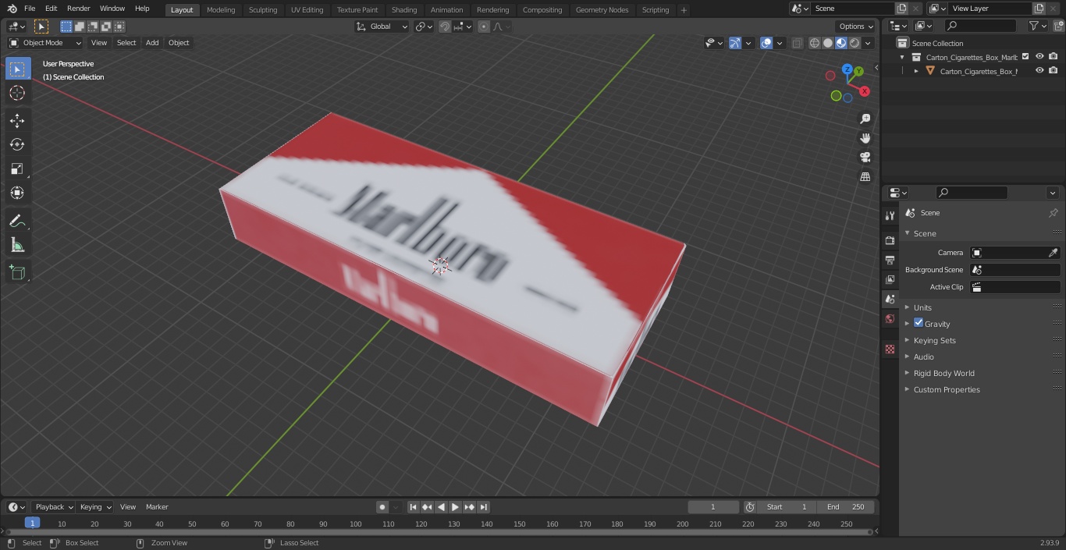Open the Texture properties tab
This screenshot has width=1066, height=550.
point(890,350)
